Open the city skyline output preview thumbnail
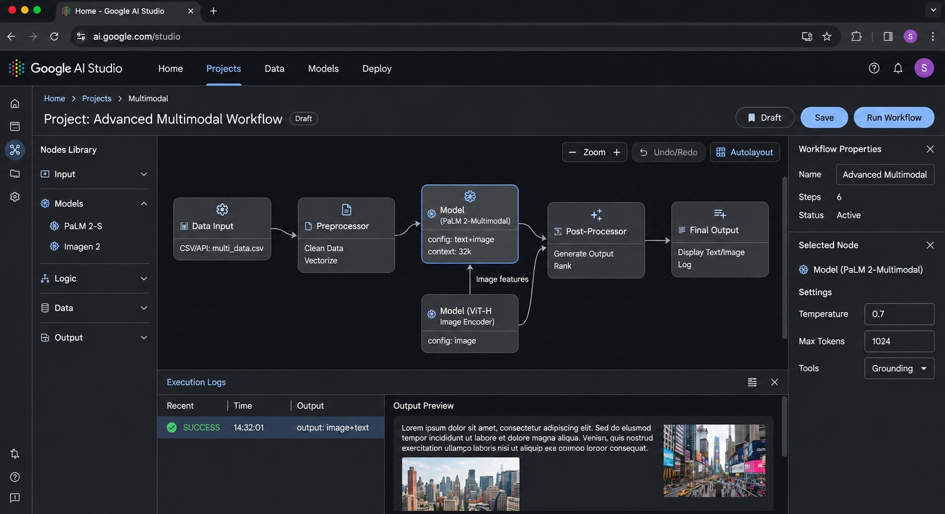Screen dimensions: 945x514 [461, 484]
